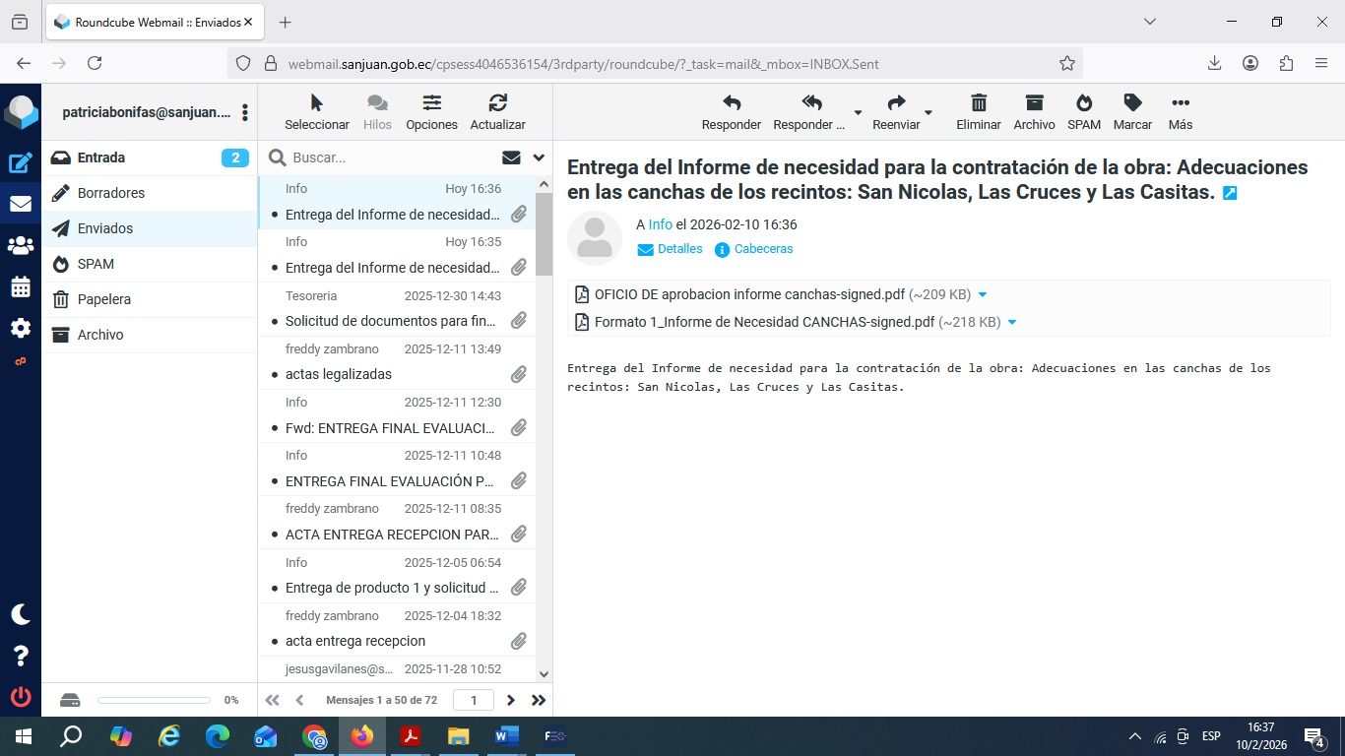Screen dimensions: 1345x756
Task: Mark message as SPAM with flame icon
Action: (x=1083, y=104)
